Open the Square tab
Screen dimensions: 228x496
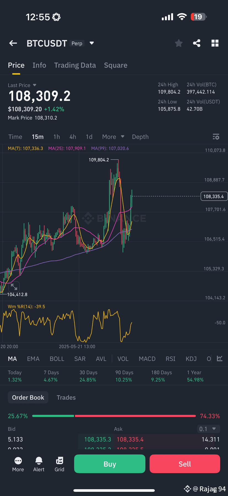[x=116, y=65]
